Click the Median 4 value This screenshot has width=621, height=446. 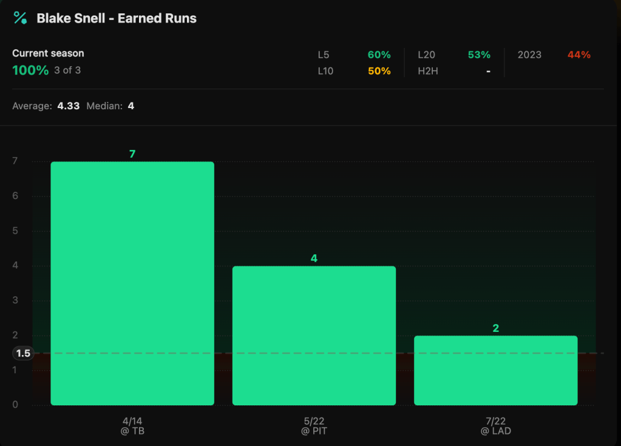(131, 106)
